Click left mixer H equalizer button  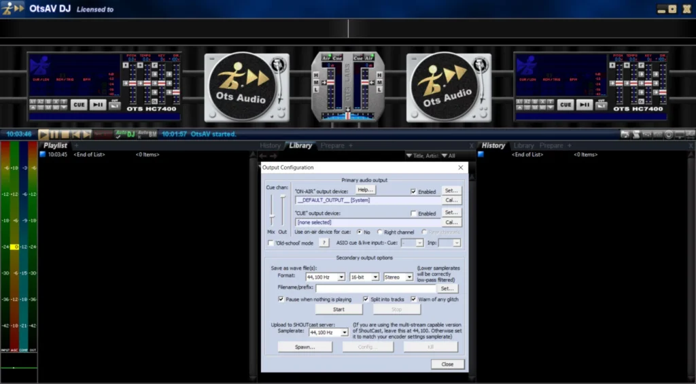(x=316, y=75)
